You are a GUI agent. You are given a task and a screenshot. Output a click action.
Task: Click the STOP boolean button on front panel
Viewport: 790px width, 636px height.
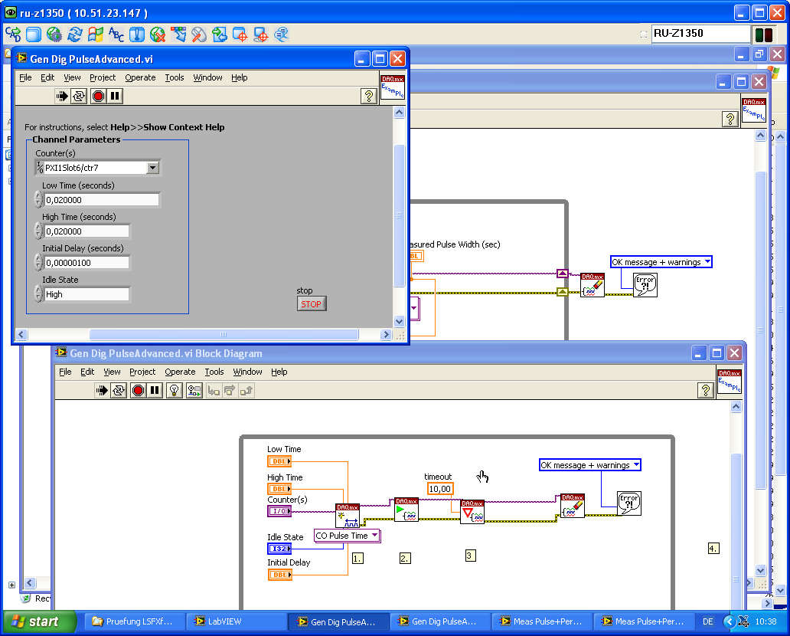pos(312,303)
